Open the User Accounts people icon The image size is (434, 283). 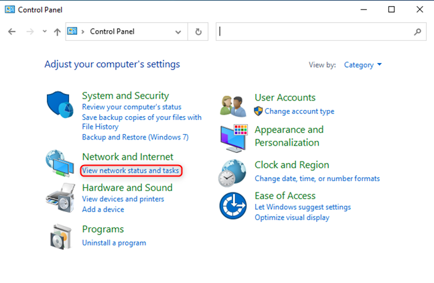(234, 104)
